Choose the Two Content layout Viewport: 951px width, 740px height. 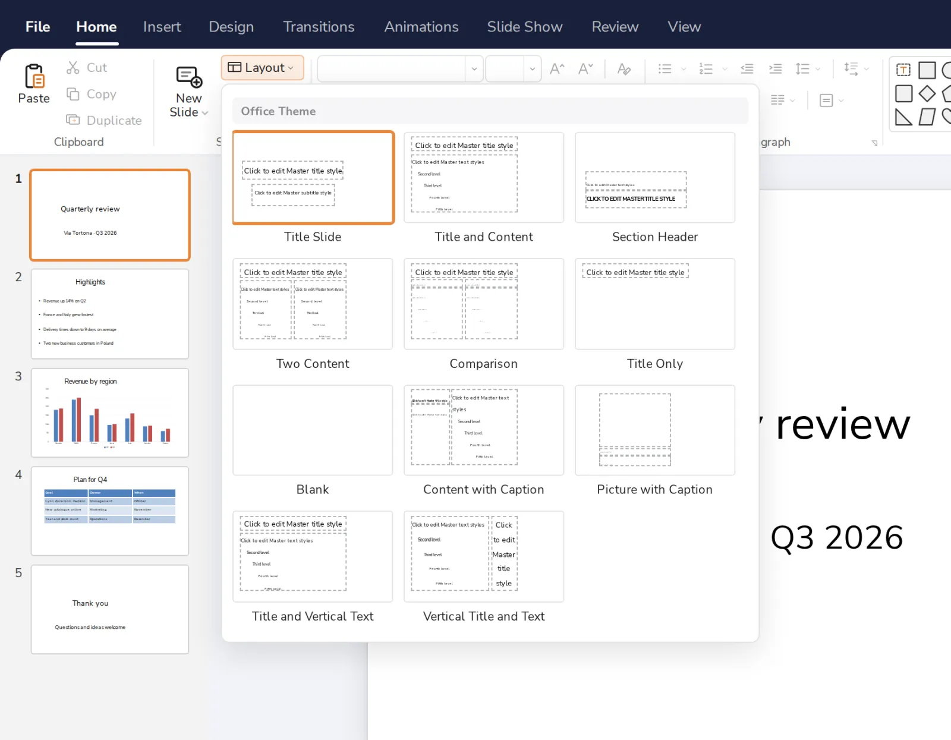pyautogui.click(x=313, y=304)
